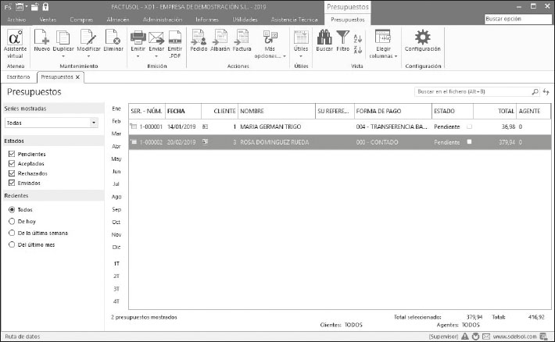The image size is (555, 342).
Task: Click the Nuevo presupuesto icon
Action: (41, 37)
